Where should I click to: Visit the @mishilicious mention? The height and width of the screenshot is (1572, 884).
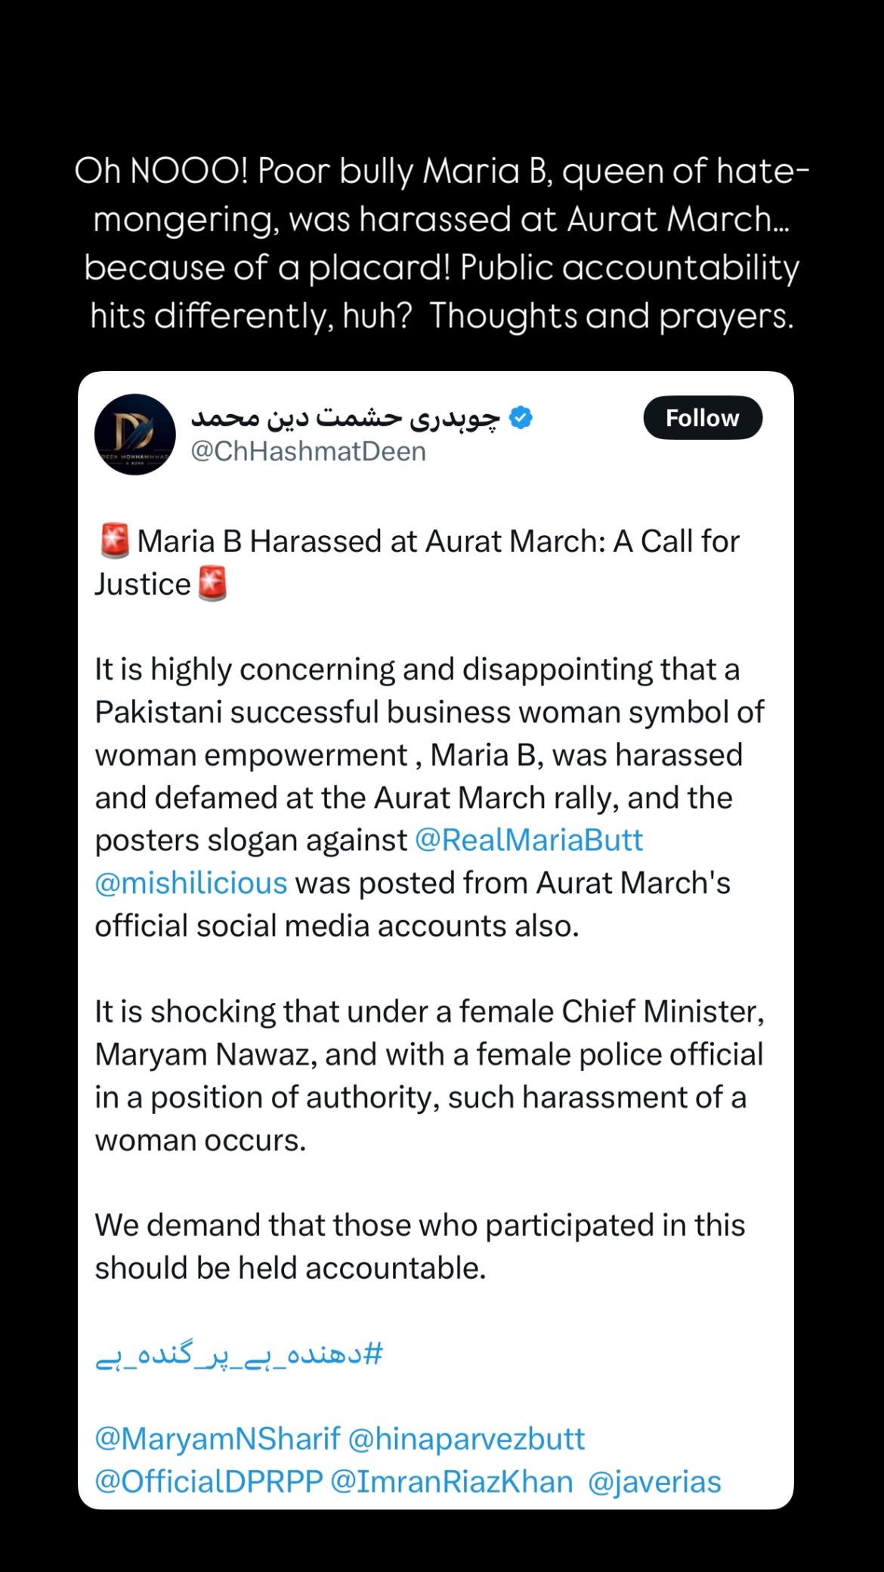[191, 883]
